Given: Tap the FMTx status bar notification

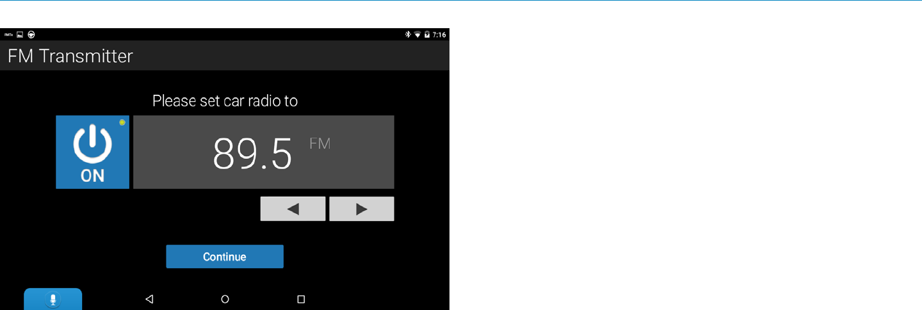Looking at the screenshot, I should click(x=8, y=35).
